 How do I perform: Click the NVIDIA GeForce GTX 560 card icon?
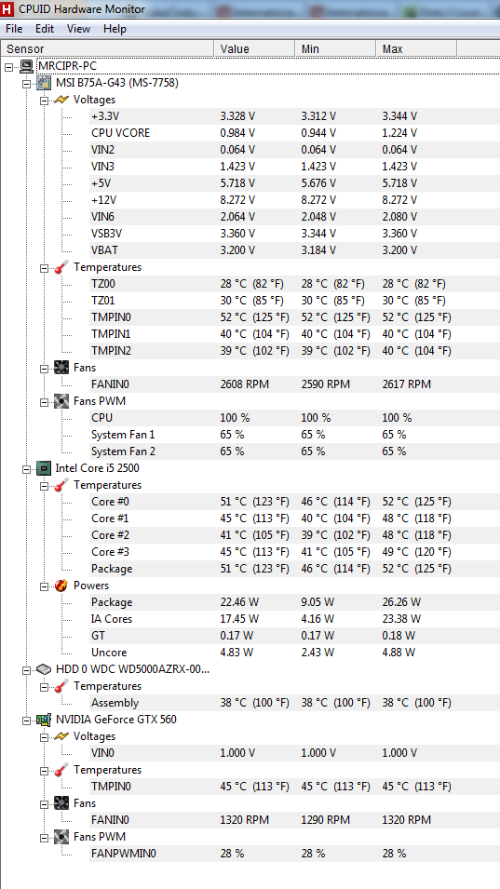[44, 720]
